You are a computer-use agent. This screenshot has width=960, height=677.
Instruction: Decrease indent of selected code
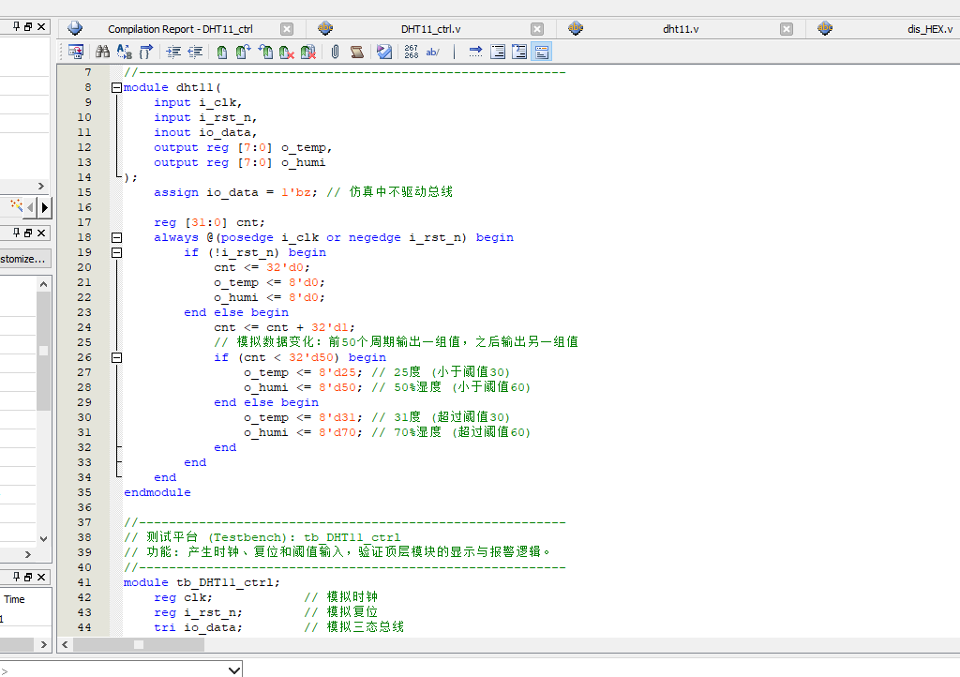click(195, 52)
